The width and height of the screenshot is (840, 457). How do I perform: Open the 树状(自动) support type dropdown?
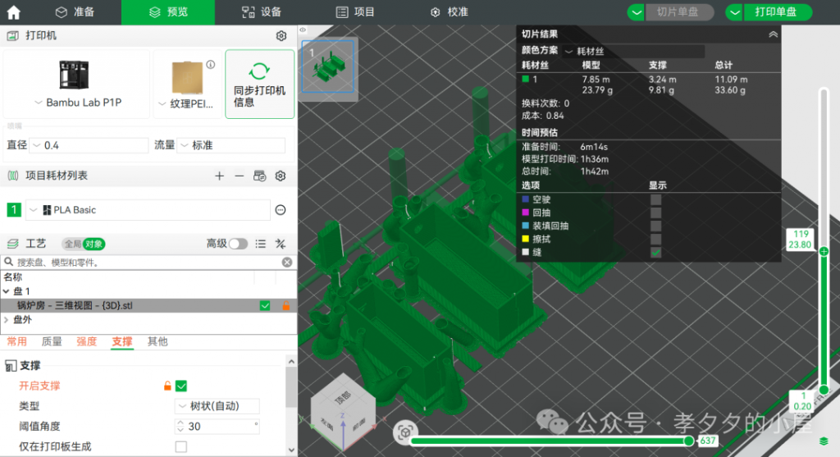(x=218, y=406)
